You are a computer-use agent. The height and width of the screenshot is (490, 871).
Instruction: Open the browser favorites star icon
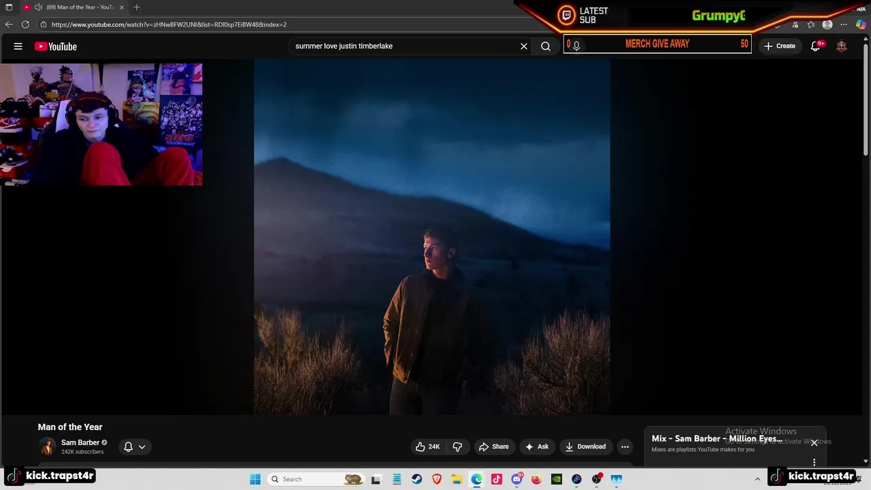coord(811,24)
